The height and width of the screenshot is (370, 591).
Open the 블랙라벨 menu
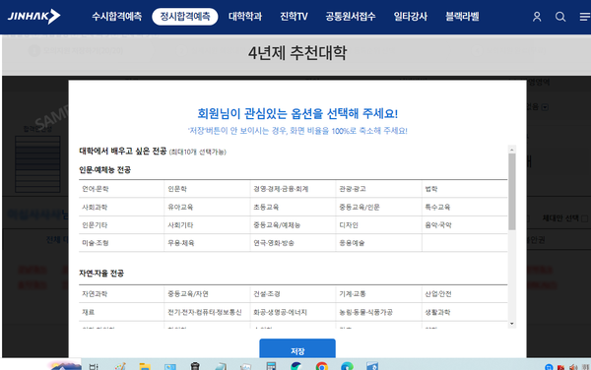pyautogui.click(x=462, y=17)
